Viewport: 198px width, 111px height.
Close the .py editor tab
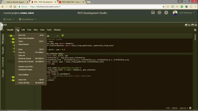pos(58,36)
